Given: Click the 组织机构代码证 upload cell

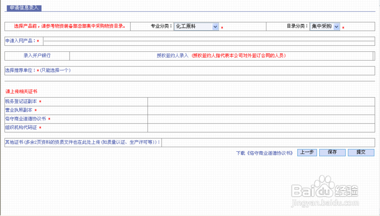Looking at the screenshot, I should point(261,128).
